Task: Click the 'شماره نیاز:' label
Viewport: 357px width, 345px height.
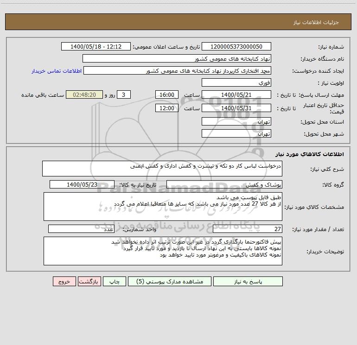Action: coord(331,47)
